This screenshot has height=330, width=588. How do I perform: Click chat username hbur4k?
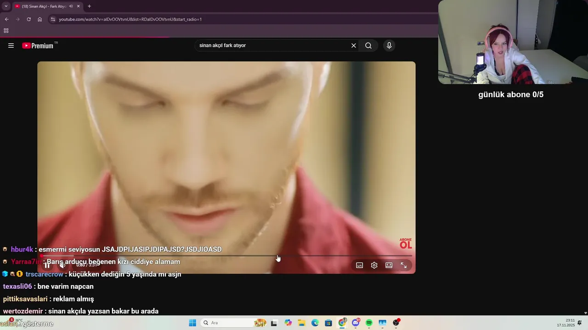(22, 249)
